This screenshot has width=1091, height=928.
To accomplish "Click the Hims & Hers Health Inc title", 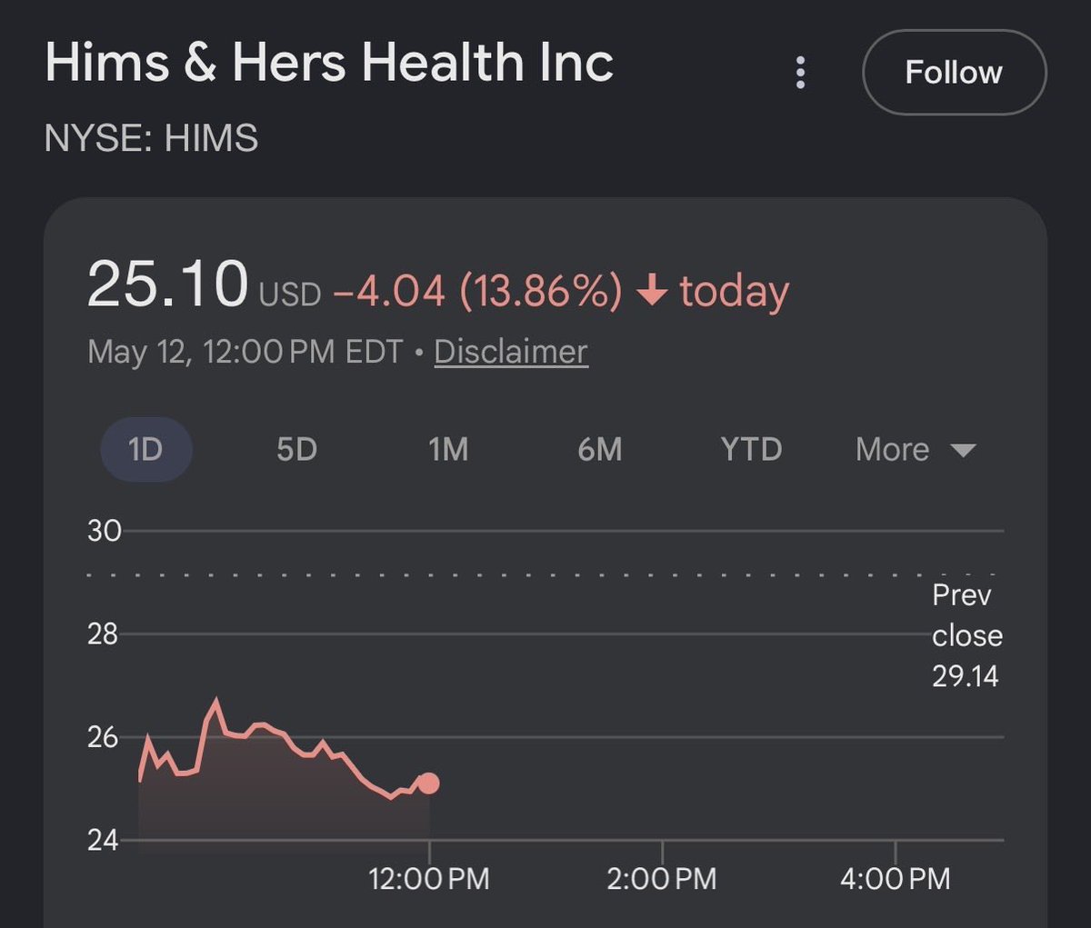I will (x=329, y=63).
